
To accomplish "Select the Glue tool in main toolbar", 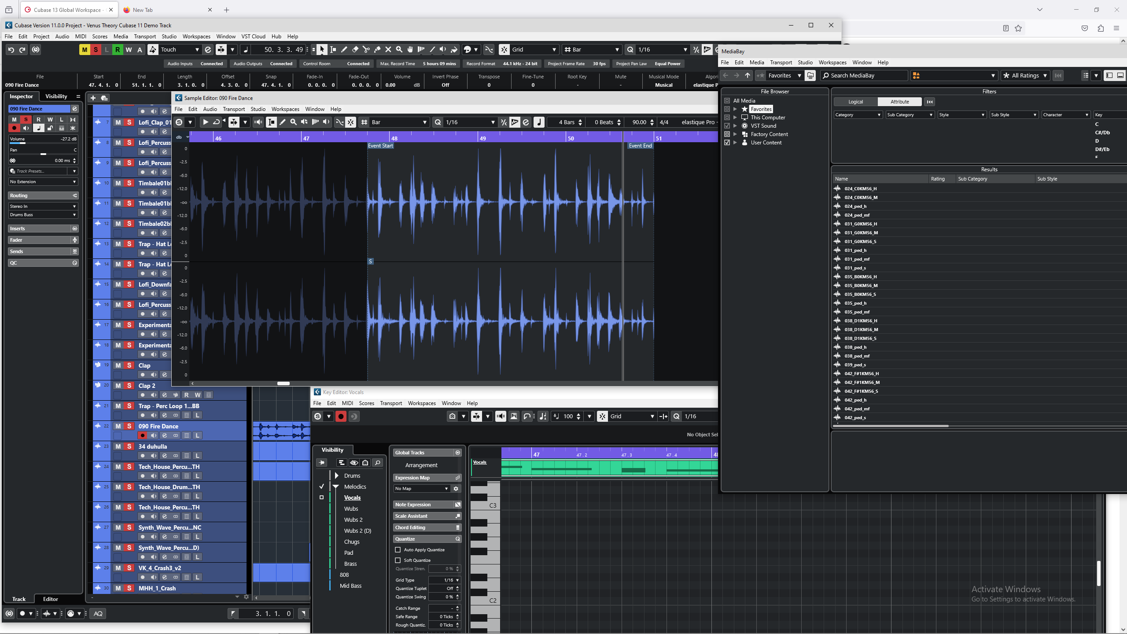I will point(377,50).
